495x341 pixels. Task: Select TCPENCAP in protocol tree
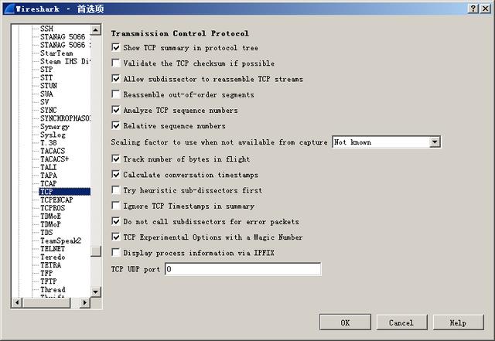(x=56, y=199)
